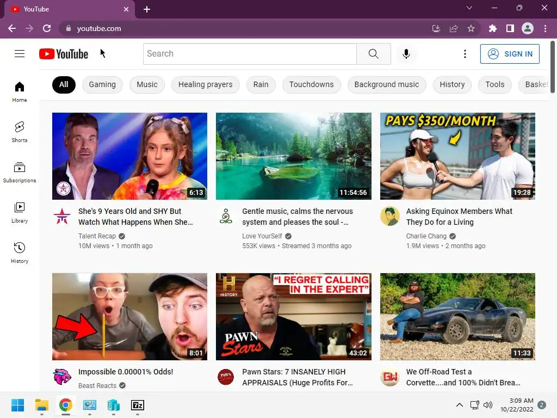Open Chrome profile avatar
This screenshot has width=557, height=418.
point(528,28)
